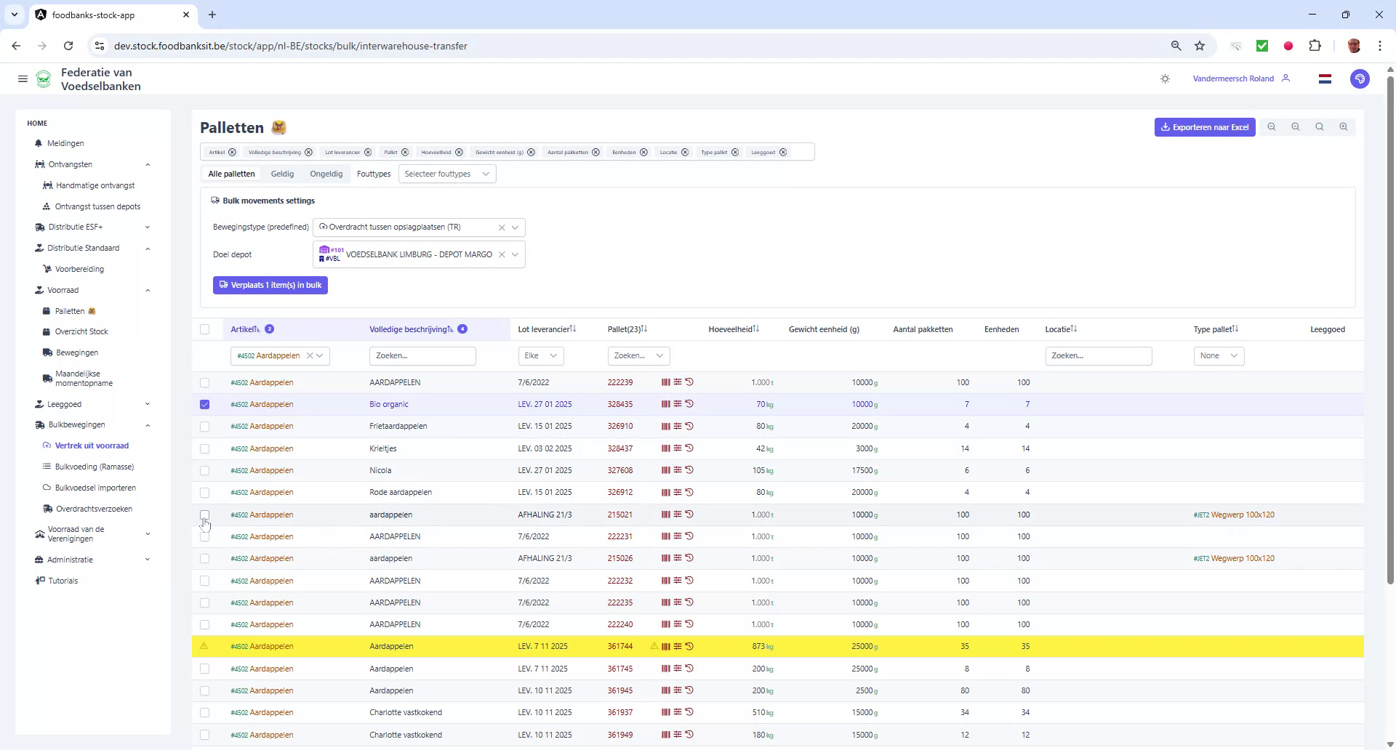Switch to the Ongeldig tab
1396x750 pixels.
point(326,174)
